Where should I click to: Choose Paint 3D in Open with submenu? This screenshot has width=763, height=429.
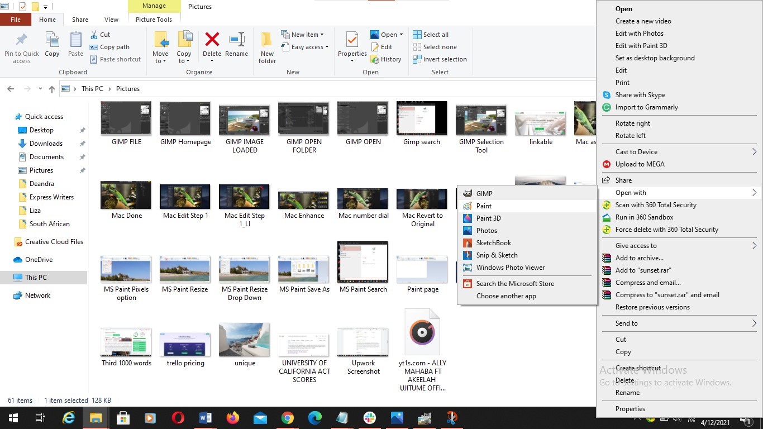tap(527, 218)
